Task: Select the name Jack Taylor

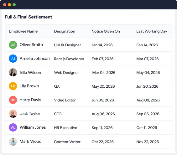Action: [30, 114]
